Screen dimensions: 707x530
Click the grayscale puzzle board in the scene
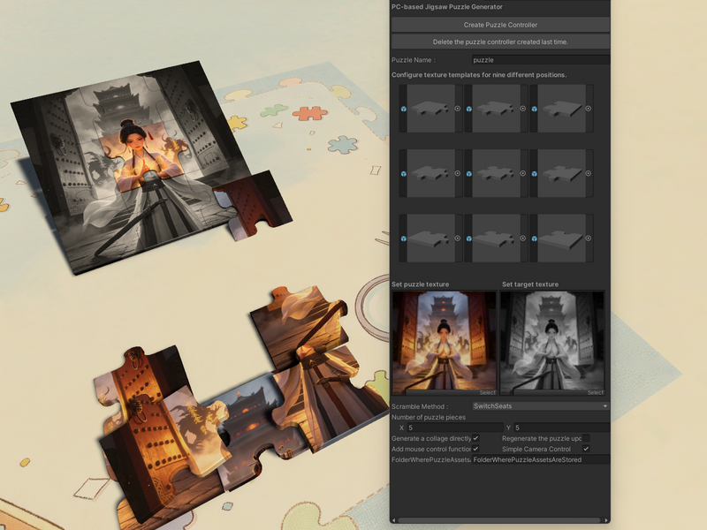click(x=131, y=167)
